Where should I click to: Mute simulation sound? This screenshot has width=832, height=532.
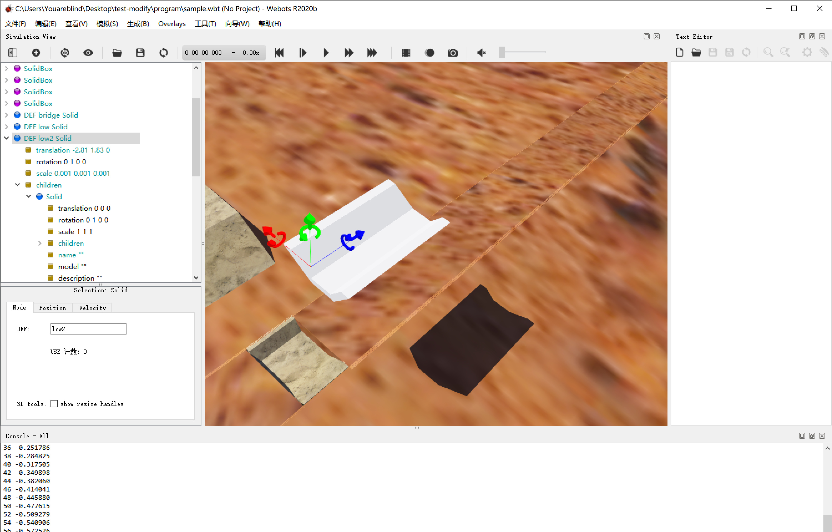[x=481, y=52]
